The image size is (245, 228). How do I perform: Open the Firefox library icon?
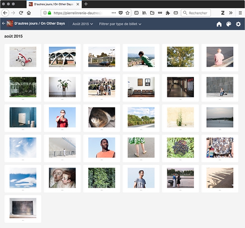pos(144,13)
